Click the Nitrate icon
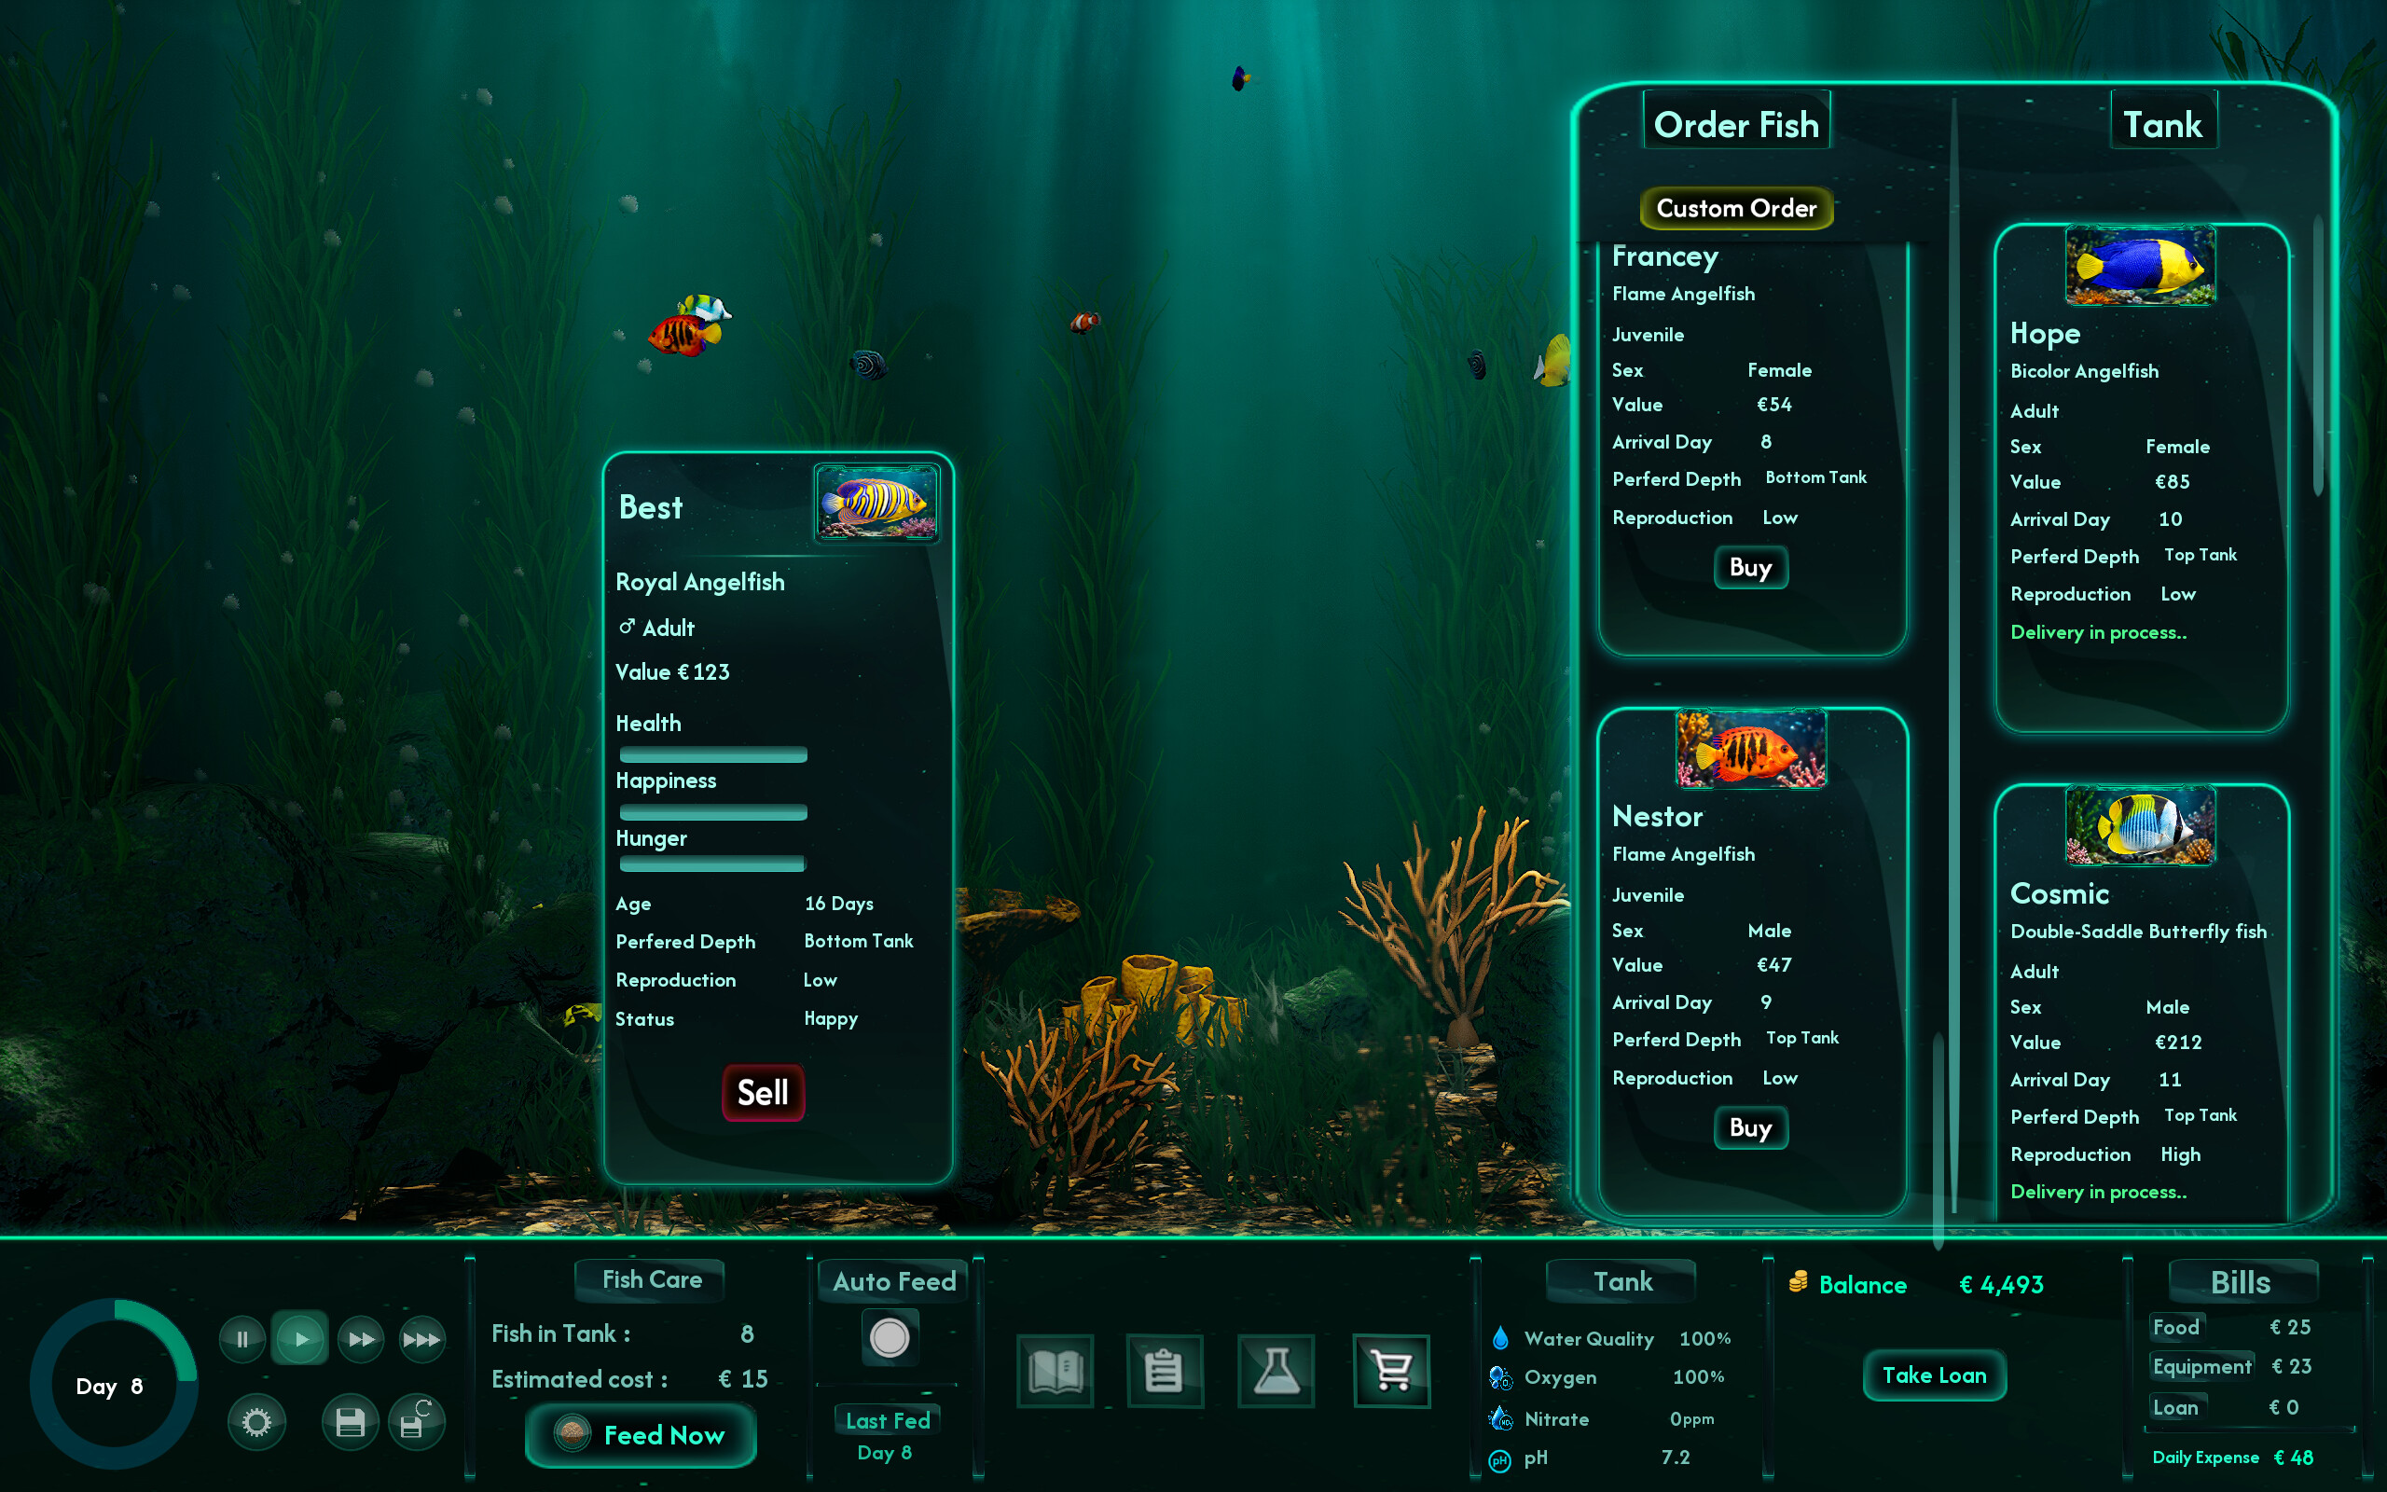Screen dimensions: 2387x1492 [x=1500, y=1418]
